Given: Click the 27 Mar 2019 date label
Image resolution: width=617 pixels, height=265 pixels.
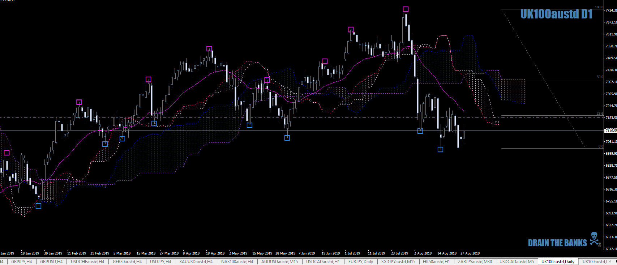Looking at the screenshot, I should click(169, 253).
